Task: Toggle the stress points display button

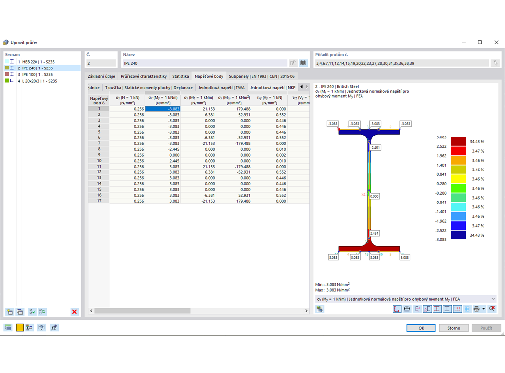Action: click(397, 309)
